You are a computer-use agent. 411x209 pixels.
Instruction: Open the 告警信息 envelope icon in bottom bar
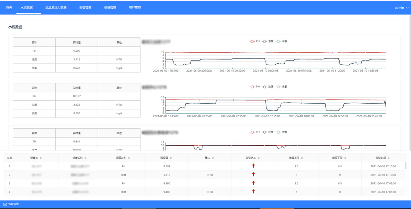5,204
